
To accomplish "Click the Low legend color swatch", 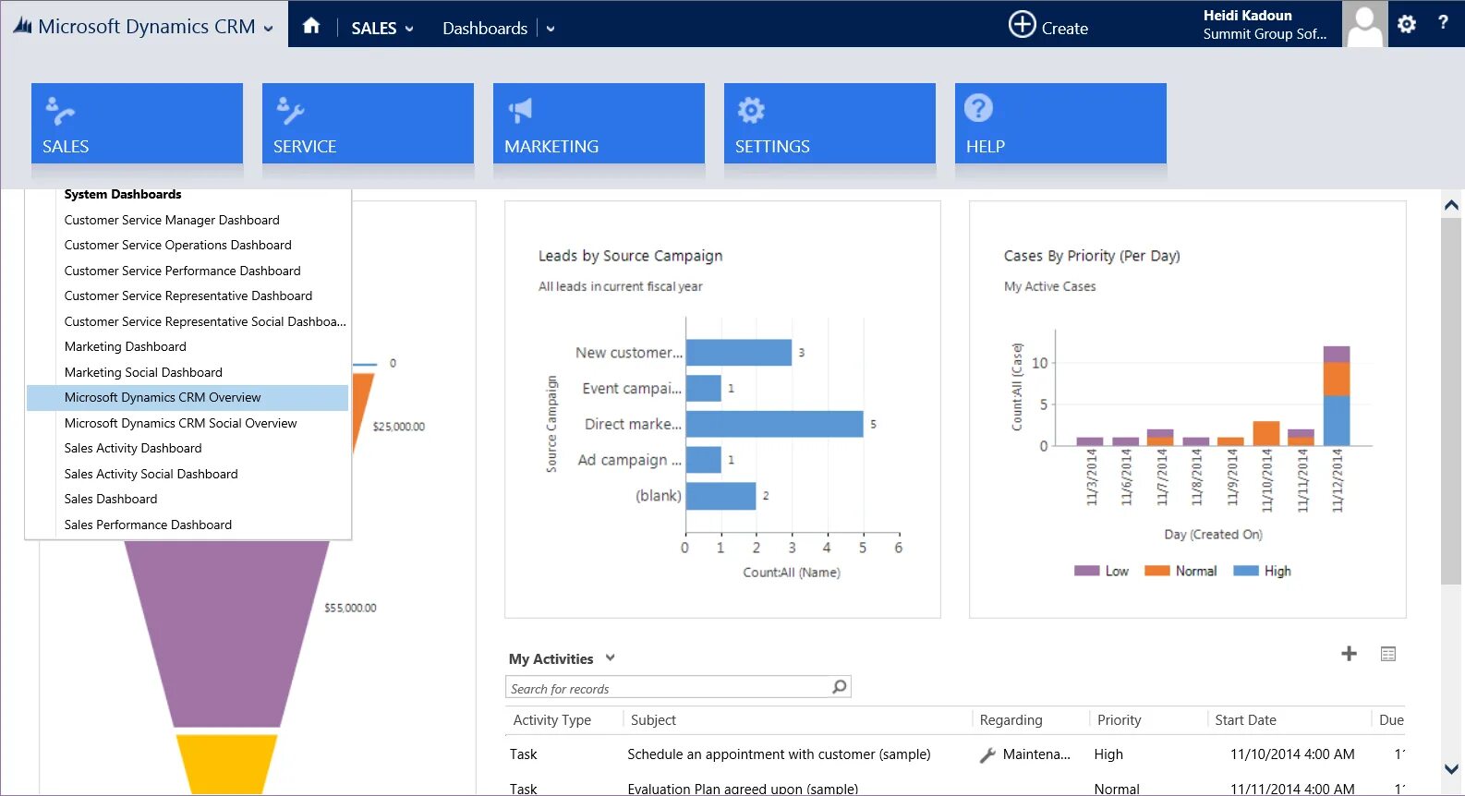I will click(x=1086, y=571).
